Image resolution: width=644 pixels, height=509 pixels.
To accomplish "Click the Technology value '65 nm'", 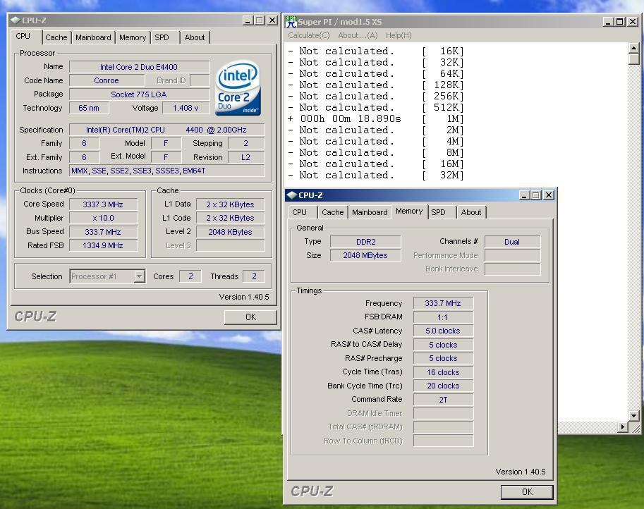I will coord(89,108).
